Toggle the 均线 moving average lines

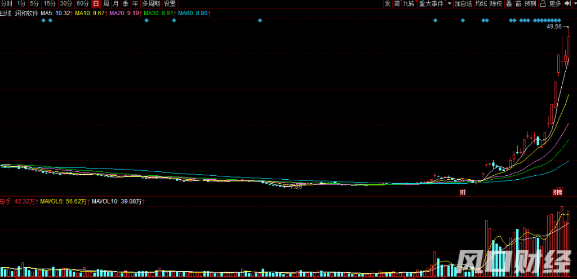pyautogui.click(x=481, y=4)
